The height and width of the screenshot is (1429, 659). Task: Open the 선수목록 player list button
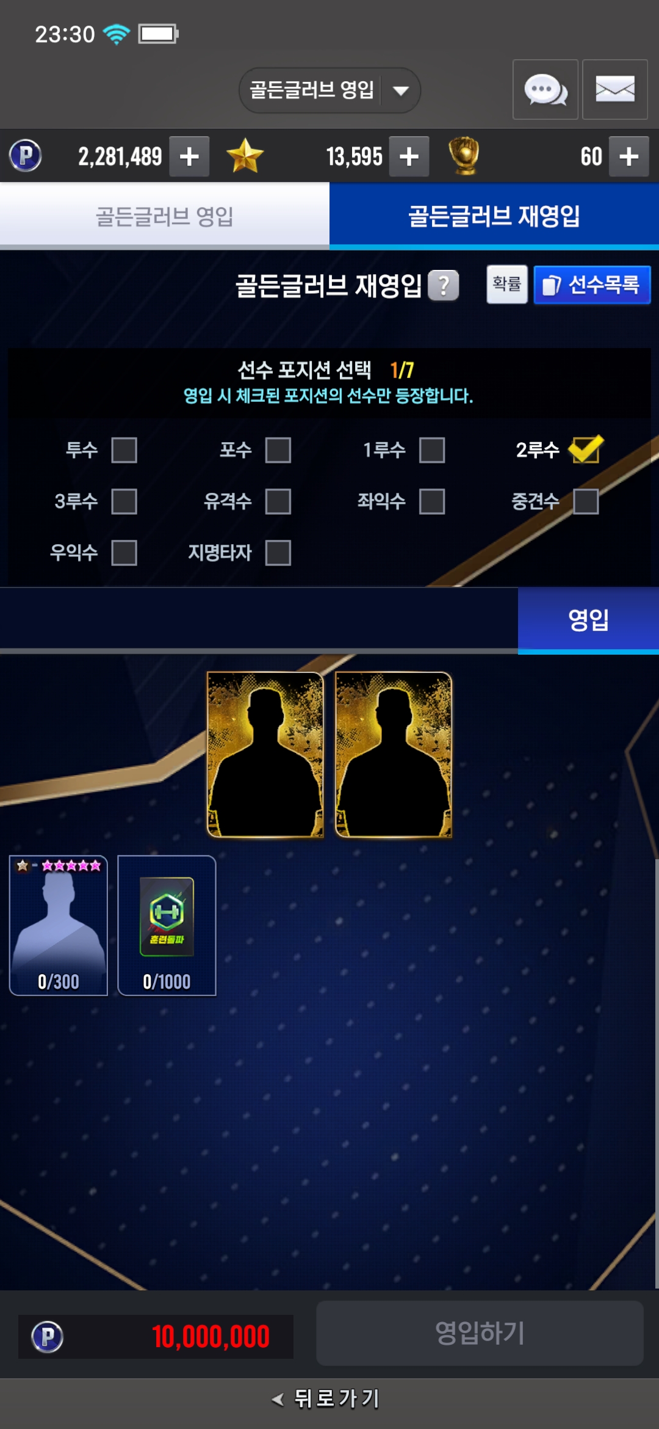point(592,285)
